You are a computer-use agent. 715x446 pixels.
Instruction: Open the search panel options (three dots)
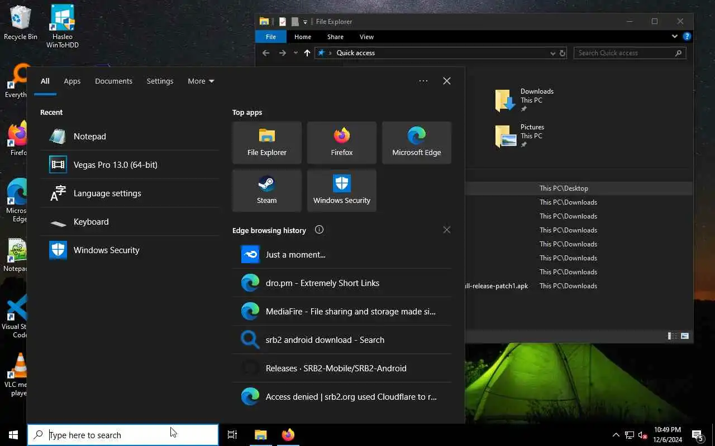[423, 81]
